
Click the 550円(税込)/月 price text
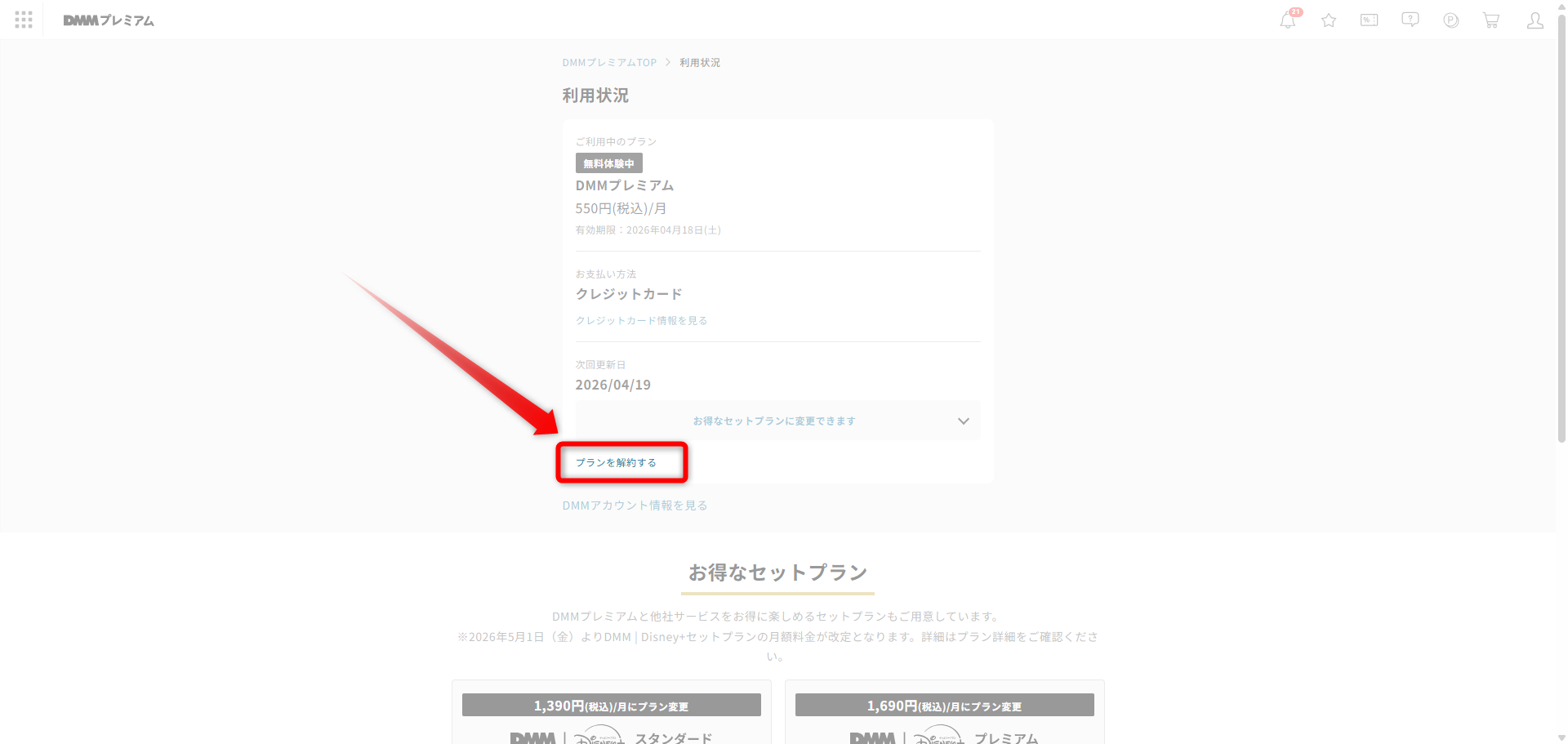click(x=621, y=209)
